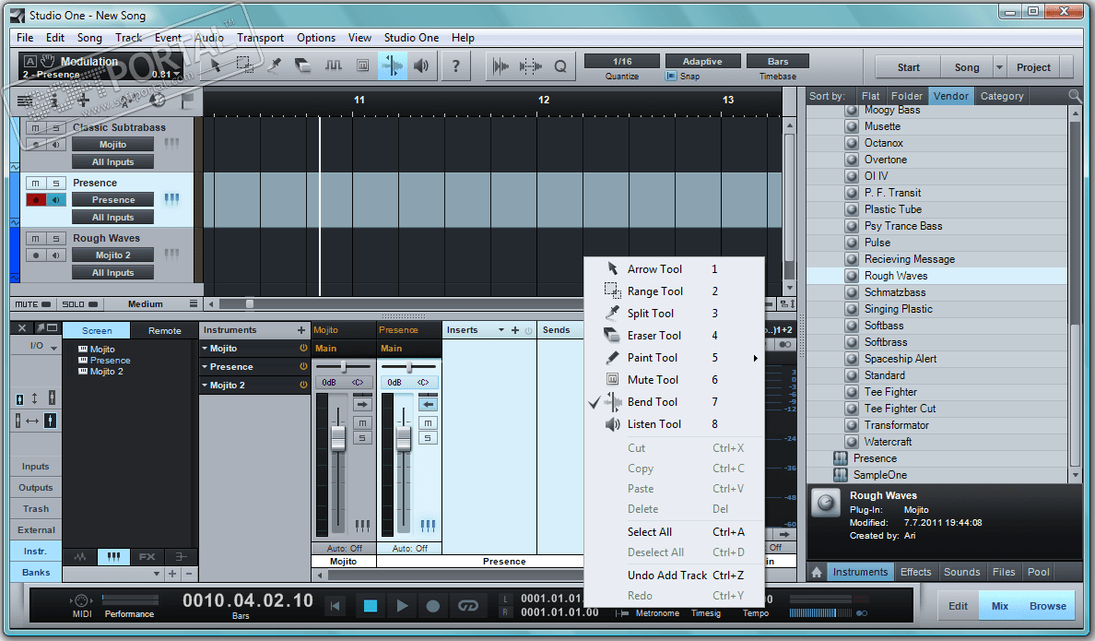Click the Stop transport button
The width and height of the screenshot is (1095, 641).
point(371,606)
